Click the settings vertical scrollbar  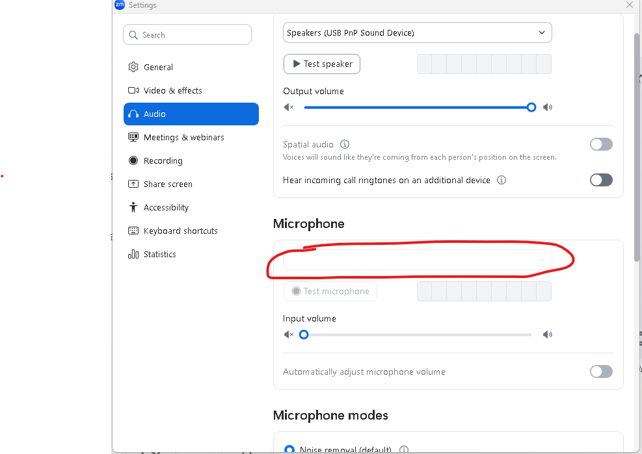pos(637,147)
